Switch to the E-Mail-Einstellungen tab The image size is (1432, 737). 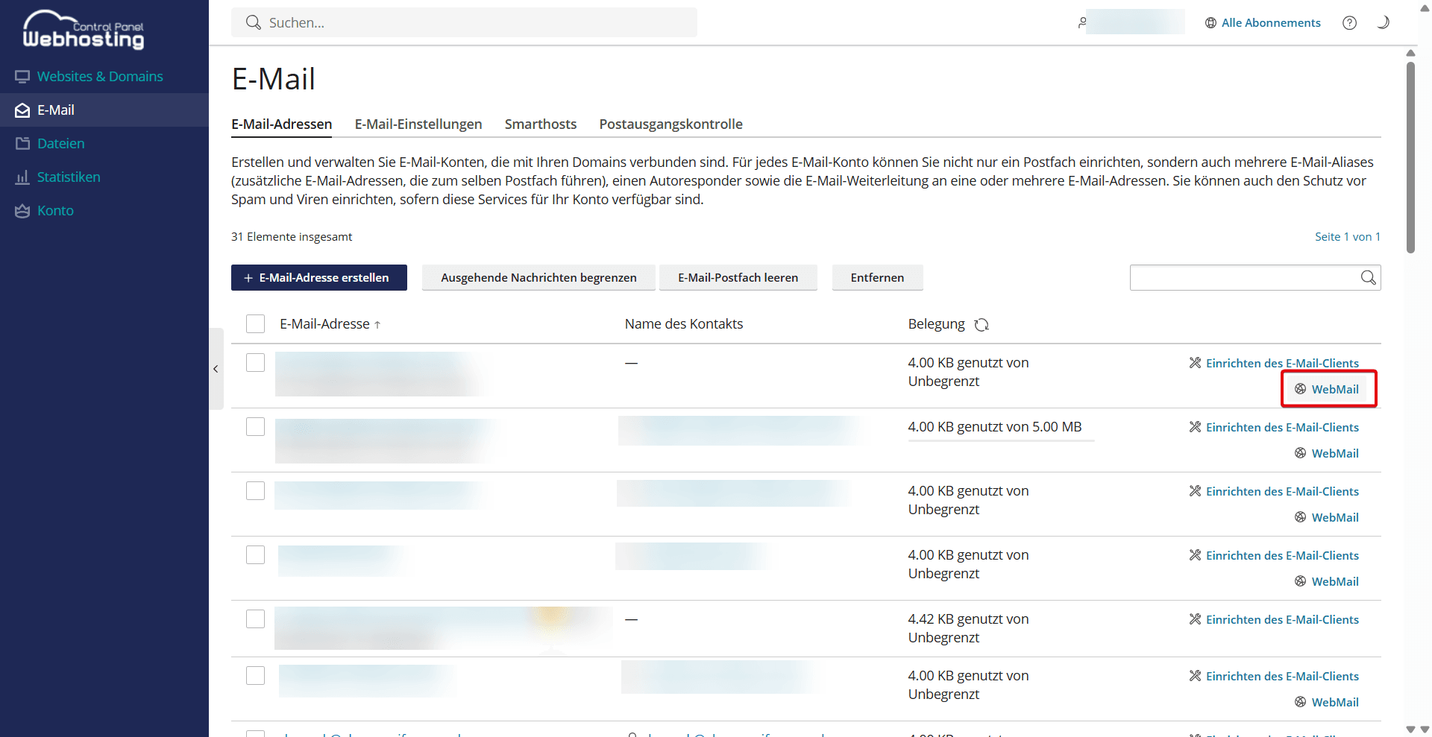tap(418, 124)
